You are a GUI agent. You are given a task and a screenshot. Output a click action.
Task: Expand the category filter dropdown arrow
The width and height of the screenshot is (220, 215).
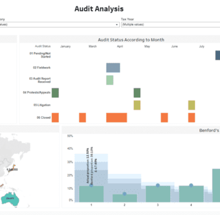click(117, 25)
